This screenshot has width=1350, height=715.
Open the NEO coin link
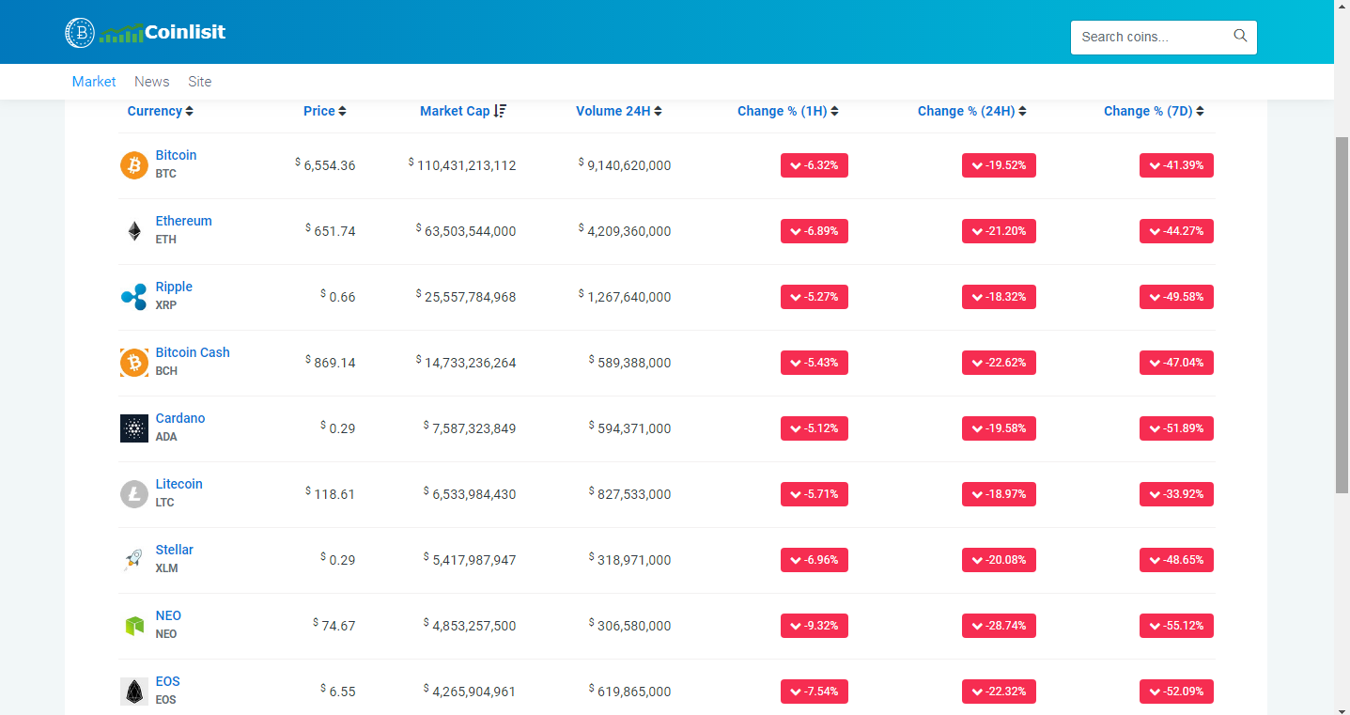(x=168, y=615)
